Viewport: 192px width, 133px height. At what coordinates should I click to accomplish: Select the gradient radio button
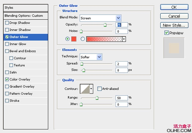coord(83,39)
